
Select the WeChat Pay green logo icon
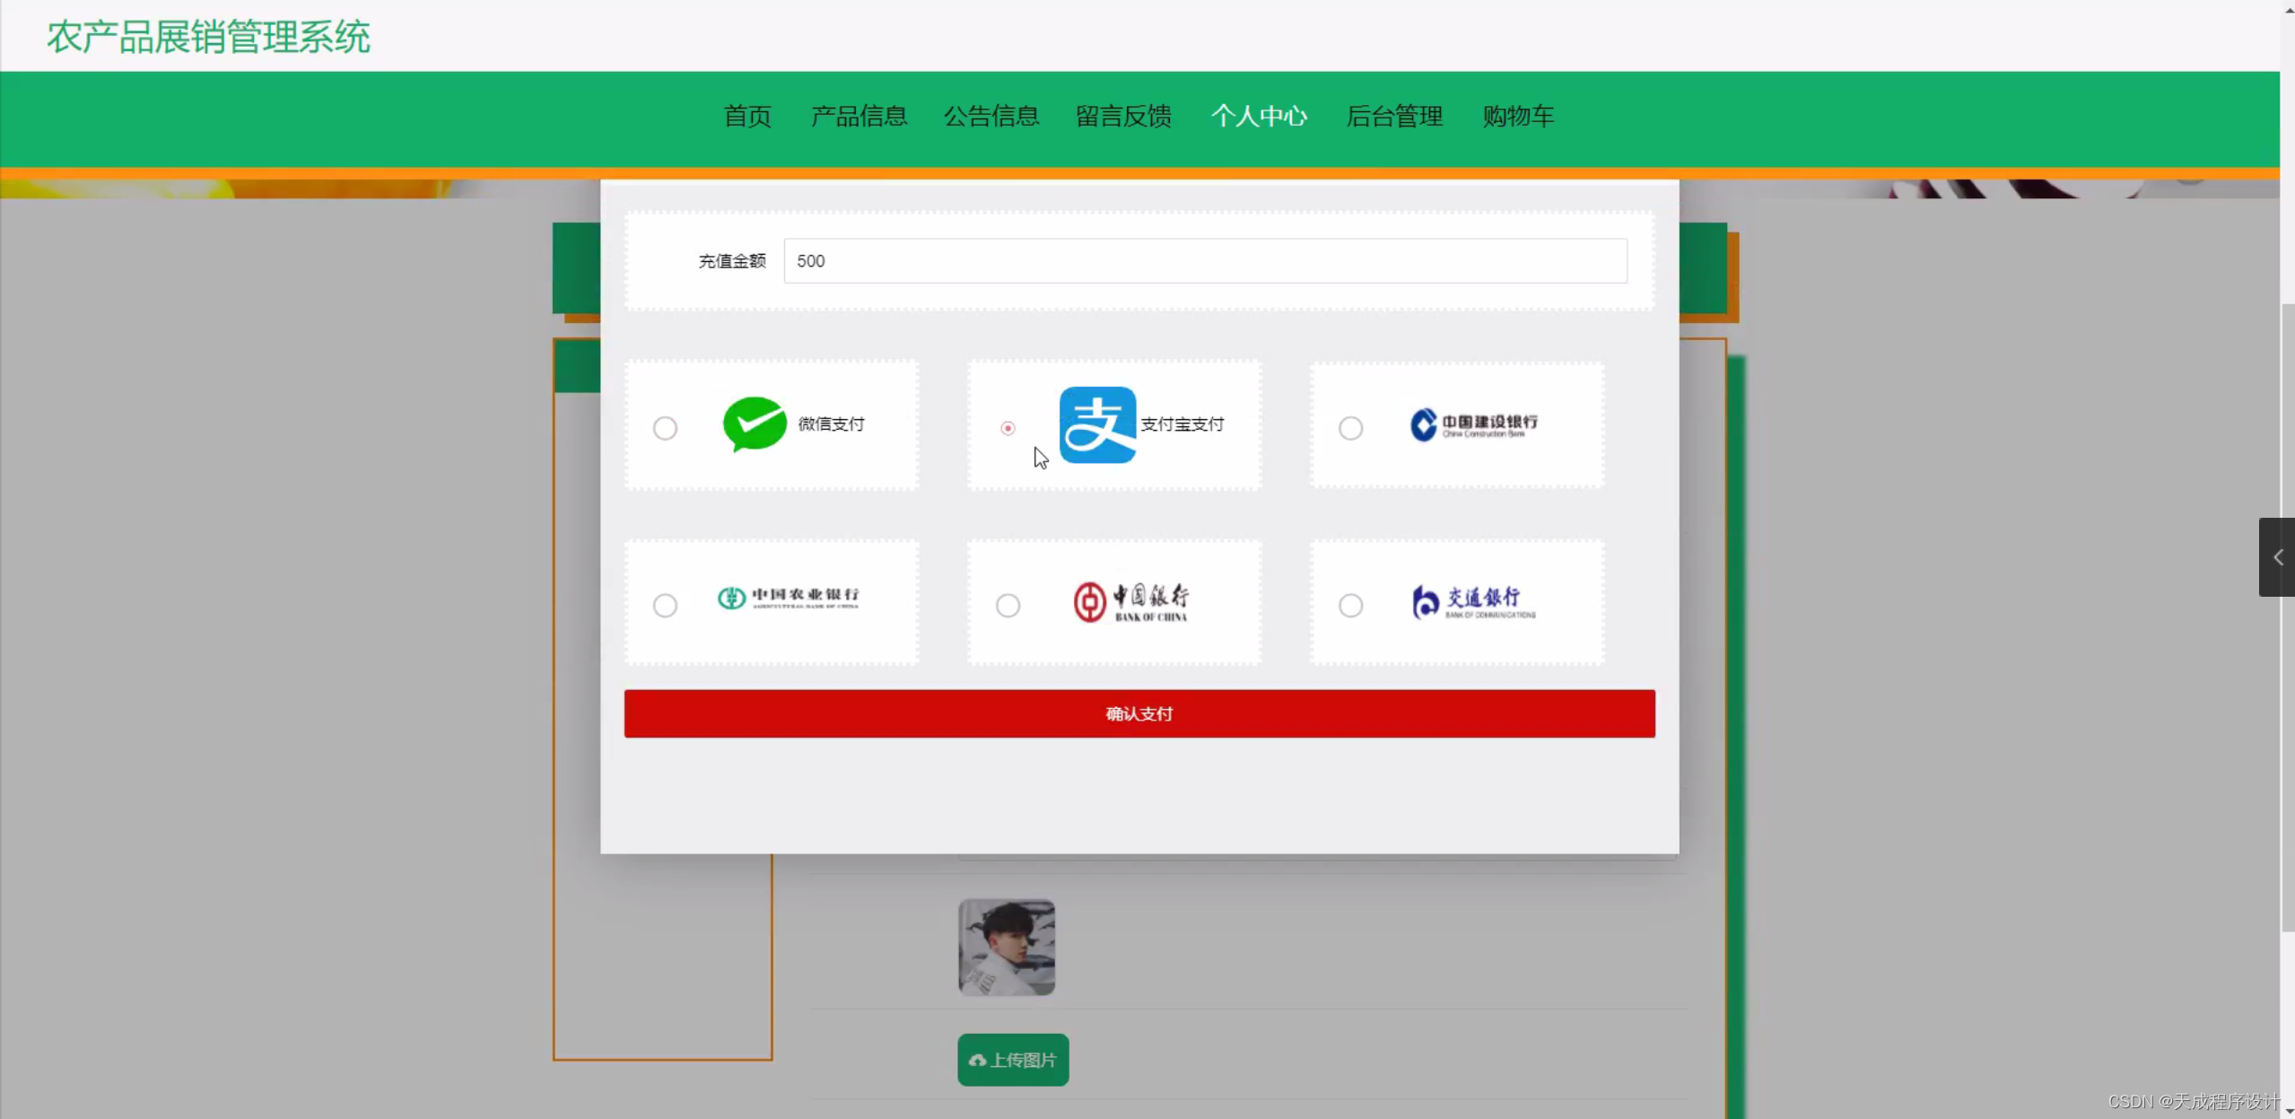[755, 424]
